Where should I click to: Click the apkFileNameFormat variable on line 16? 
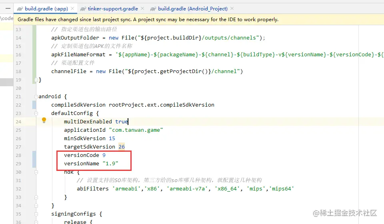pyautogui.click(x=78, y=55)
